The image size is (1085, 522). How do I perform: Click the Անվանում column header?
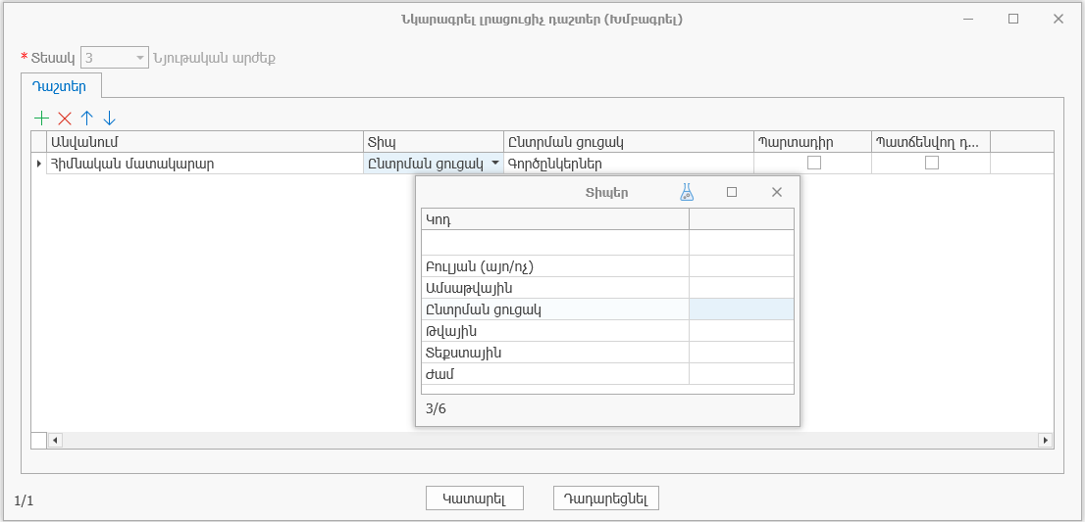(205, 142)
